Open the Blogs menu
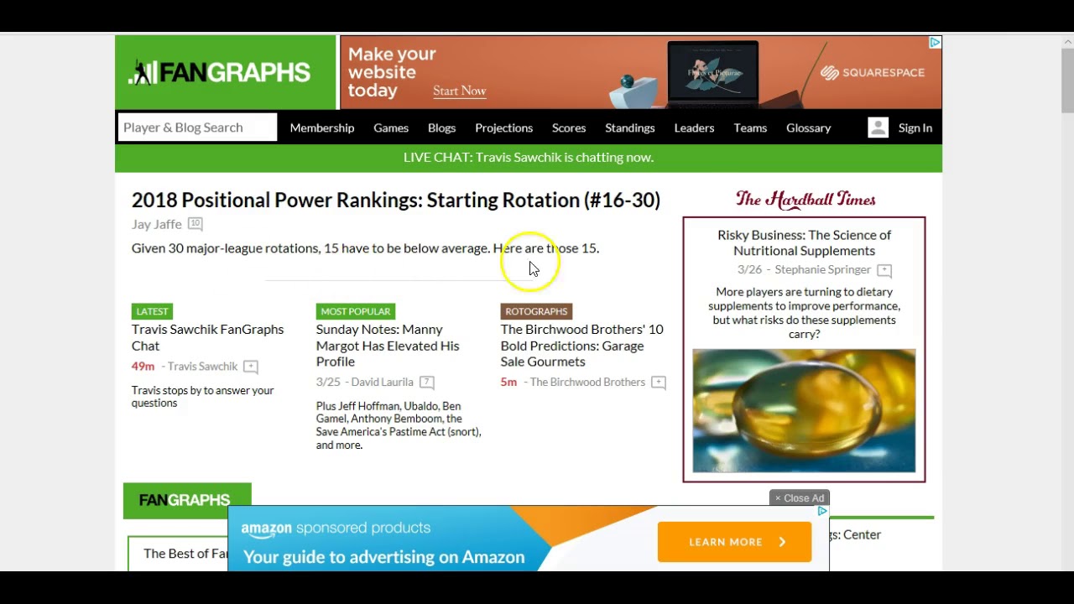This screenshot has height=604, width=1074. 441,128
